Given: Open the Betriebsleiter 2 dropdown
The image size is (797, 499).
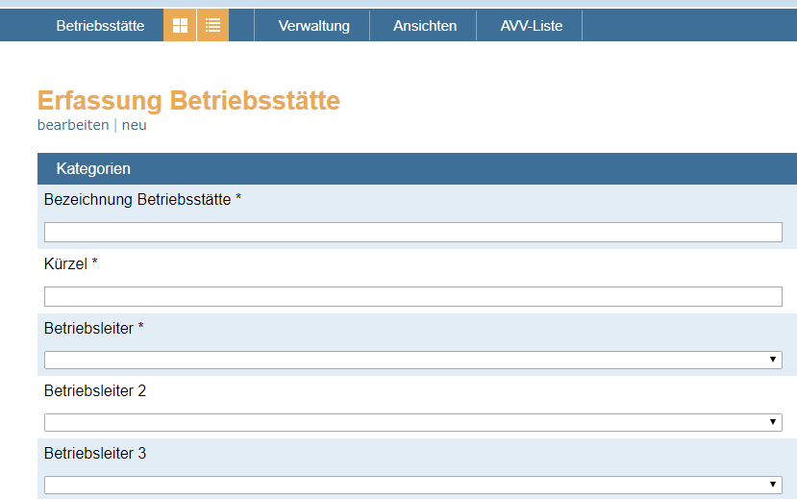Looking at the screenshot, I should (x=412, y=422).
